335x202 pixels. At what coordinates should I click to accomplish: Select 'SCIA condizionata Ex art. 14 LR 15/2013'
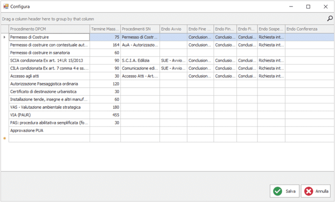tap(49, 60)
